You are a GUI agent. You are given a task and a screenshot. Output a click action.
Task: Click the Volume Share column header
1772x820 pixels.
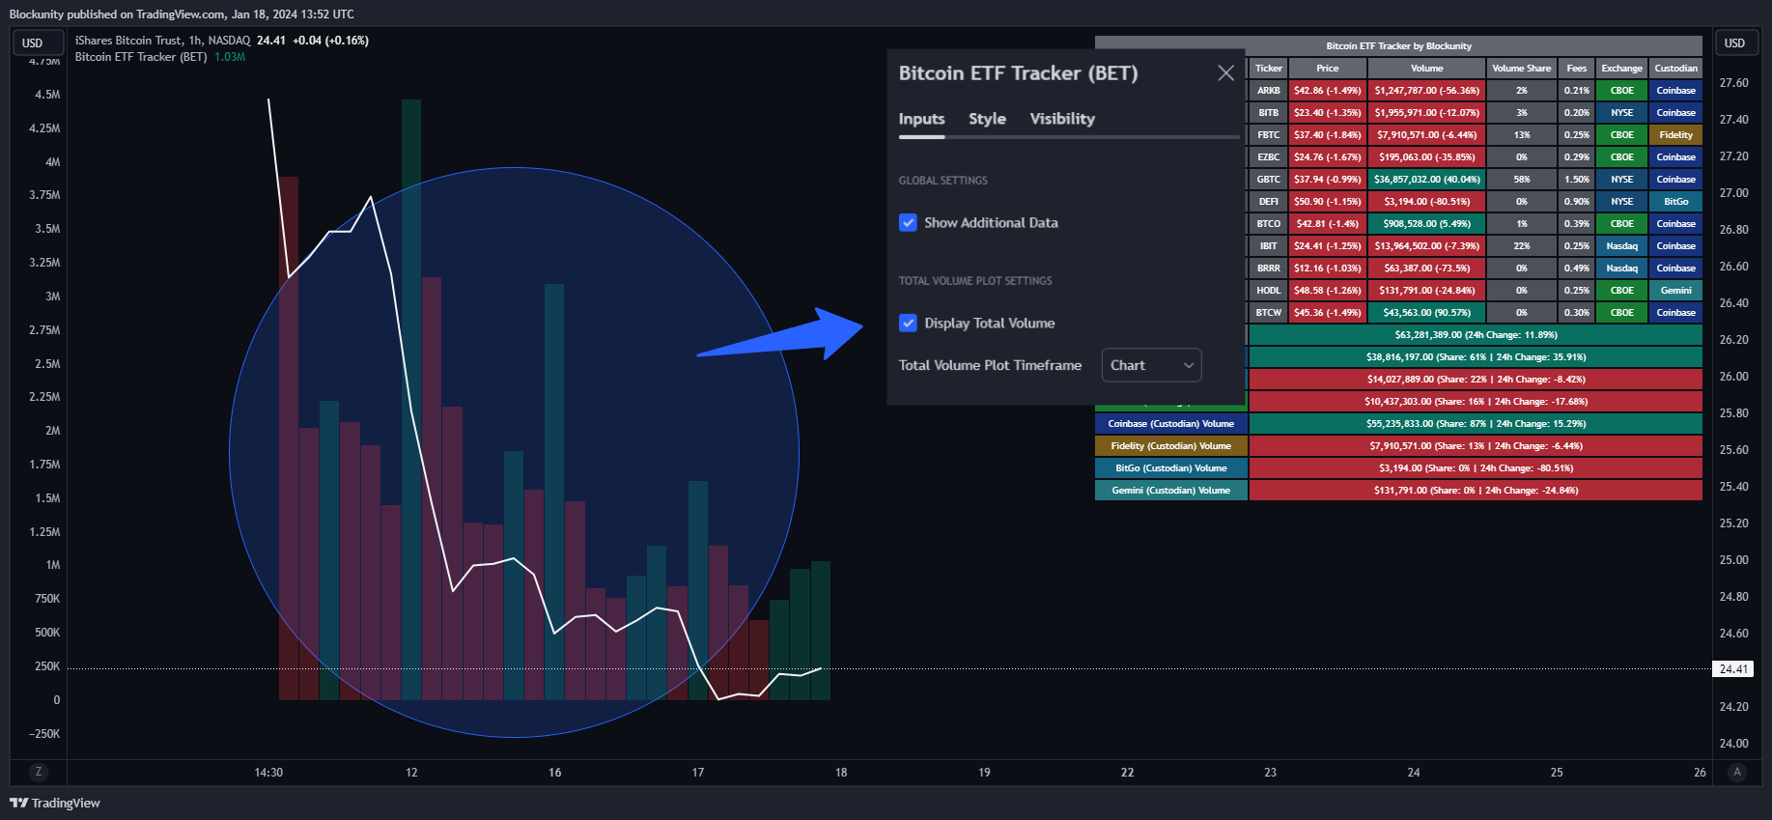[1522, 69]
